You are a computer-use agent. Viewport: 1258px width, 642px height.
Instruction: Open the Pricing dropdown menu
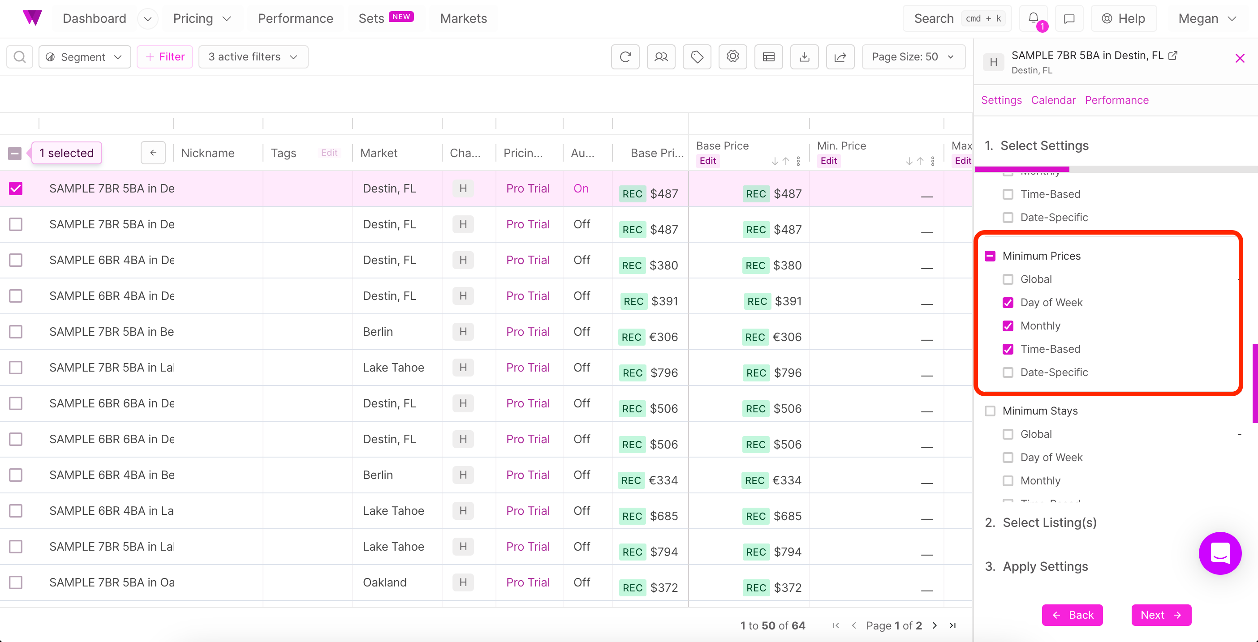pyautogui.click(x=202, y=18)
